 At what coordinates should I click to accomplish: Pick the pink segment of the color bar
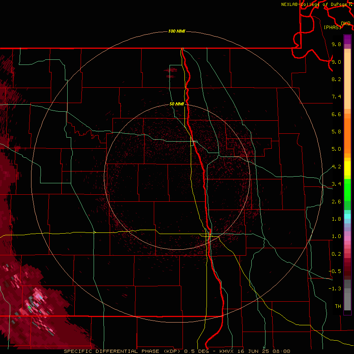(x=347, y=238)
